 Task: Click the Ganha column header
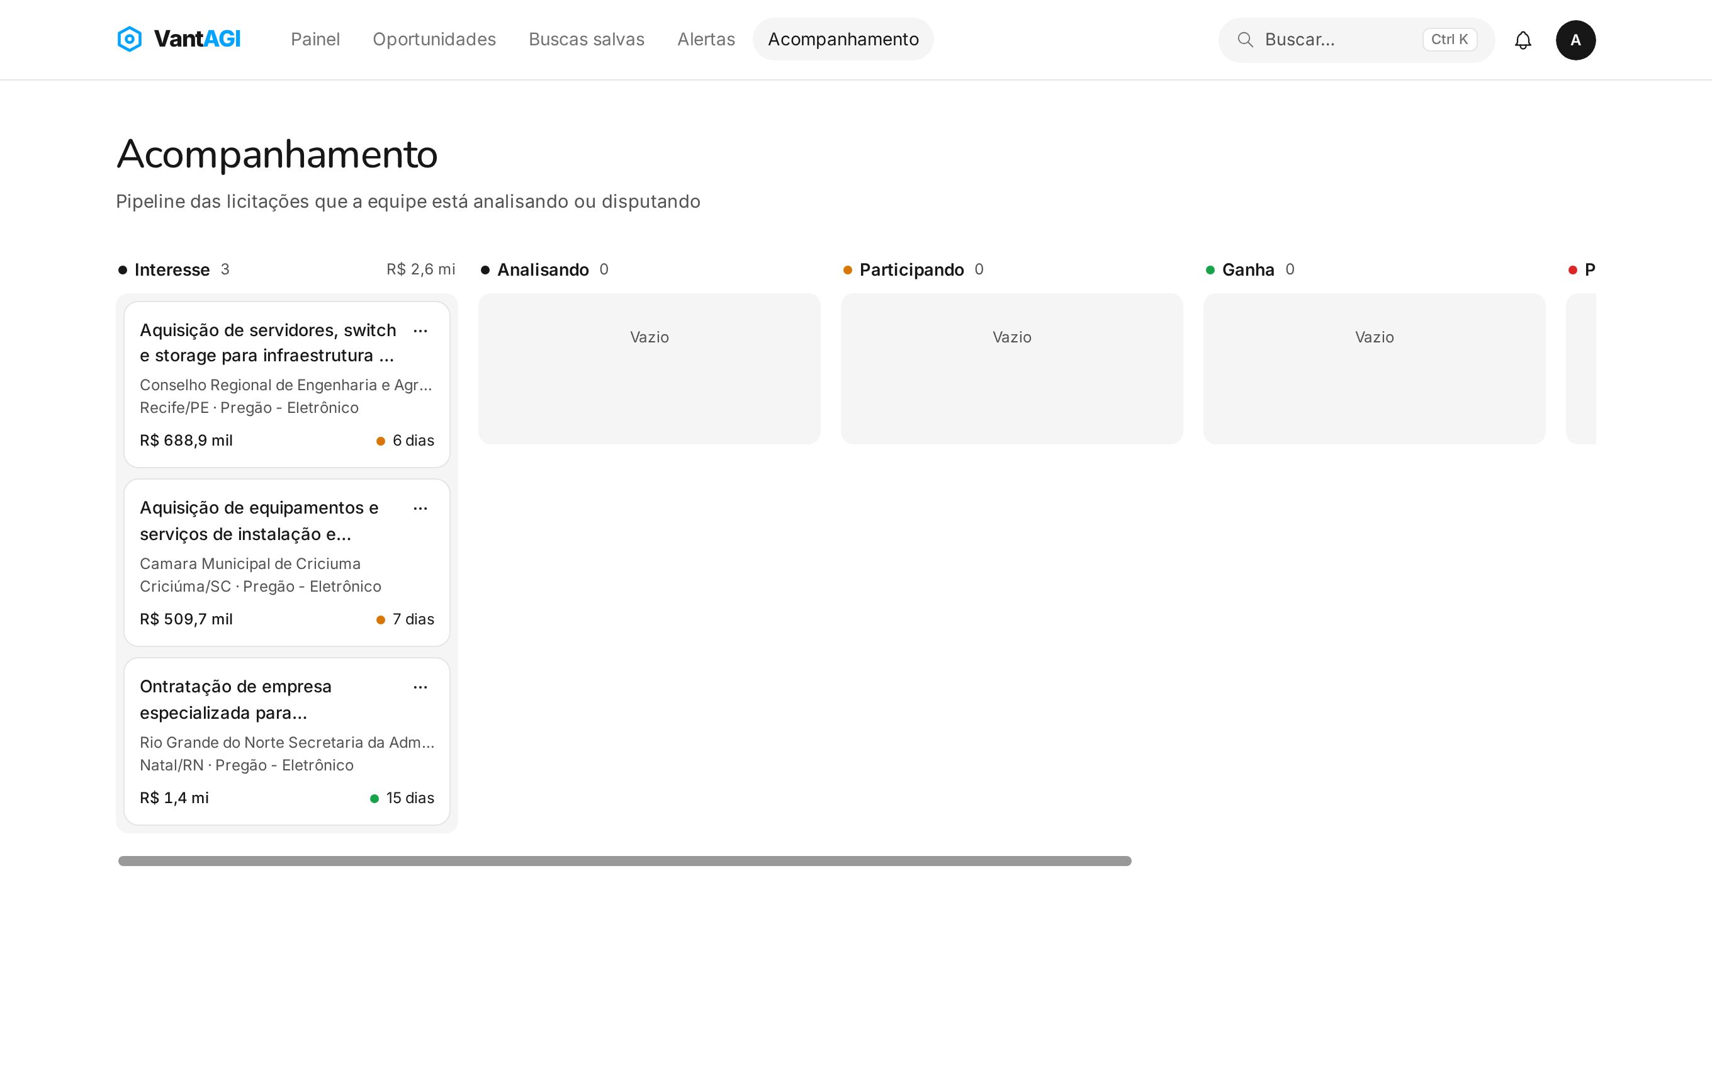click(x=1249, y=269)
